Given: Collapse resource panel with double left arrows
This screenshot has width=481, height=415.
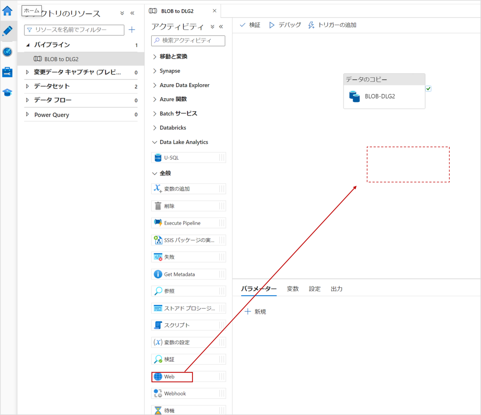Looking at the screenshot, I should (x=132, y=13).
